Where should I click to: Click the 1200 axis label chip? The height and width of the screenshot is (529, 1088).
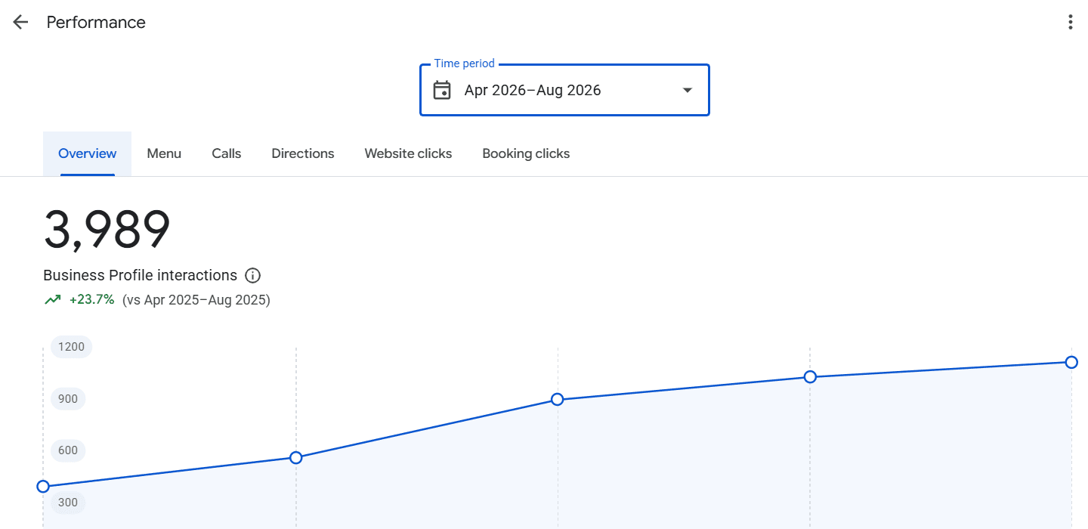[x=72, y=347]
